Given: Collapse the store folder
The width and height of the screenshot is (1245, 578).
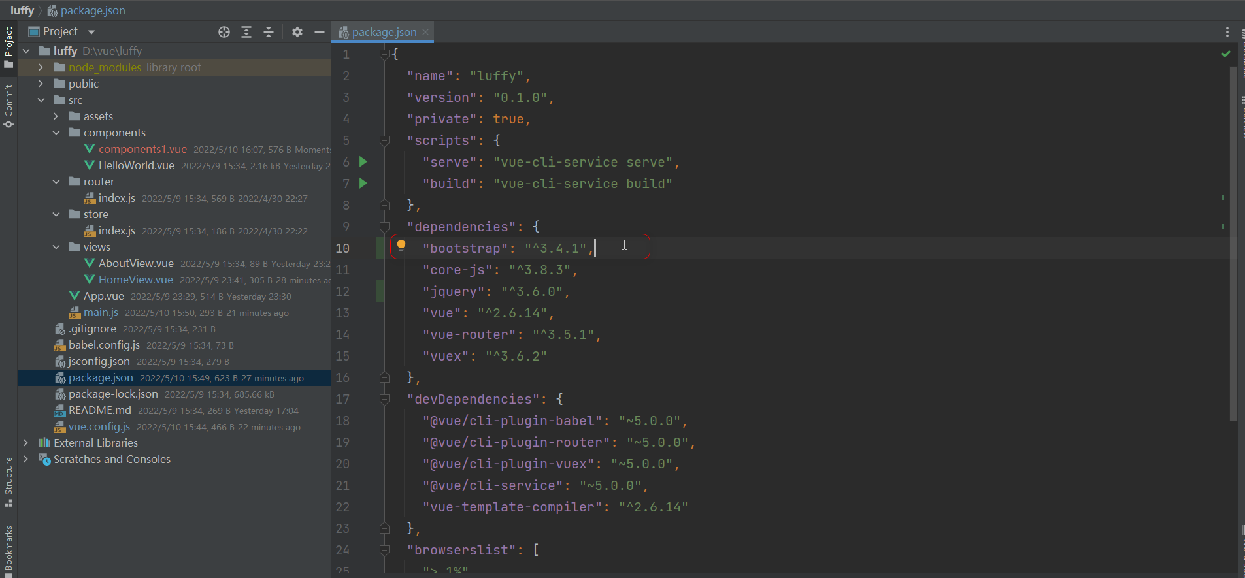Looking at the screenshot, I should [x=56, y=214].
